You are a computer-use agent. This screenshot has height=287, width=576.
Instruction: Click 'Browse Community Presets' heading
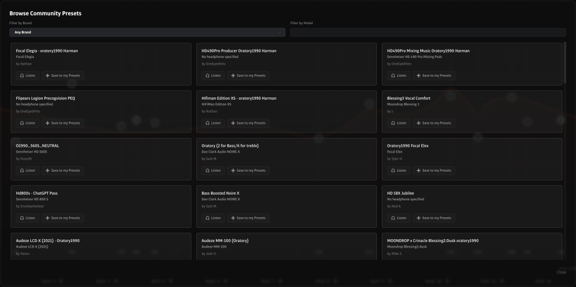click(x=46, y=14)
